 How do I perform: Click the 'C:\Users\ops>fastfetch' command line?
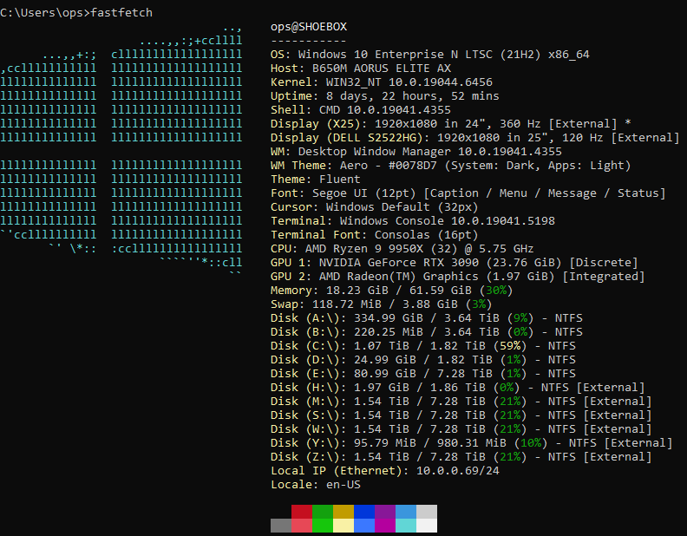(76, 13)
